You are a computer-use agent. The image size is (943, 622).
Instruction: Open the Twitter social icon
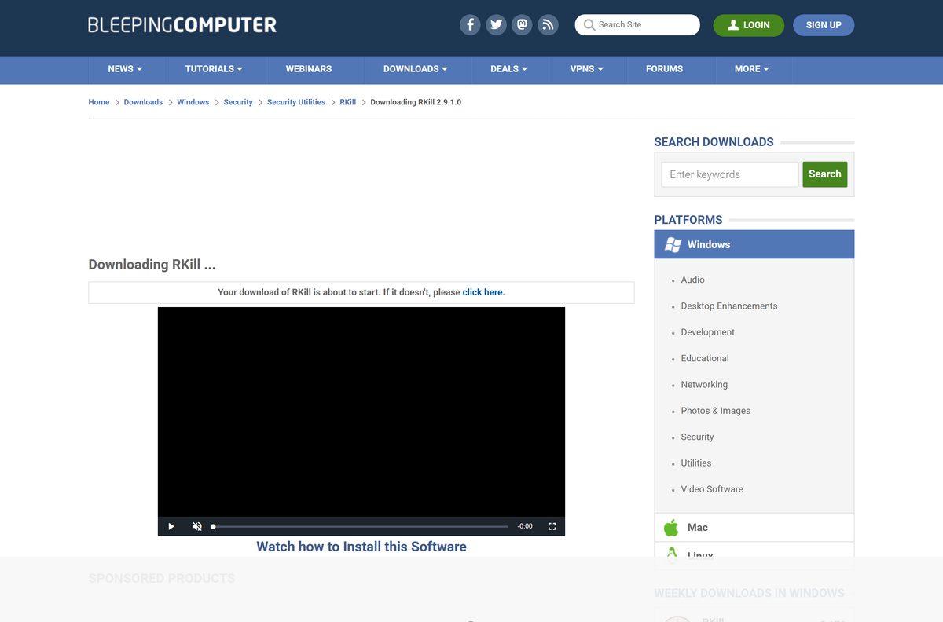tap(496, 24)
